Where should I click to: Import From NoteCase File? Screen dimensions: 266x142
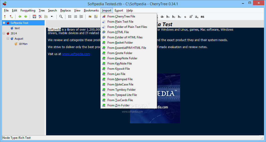128,84
